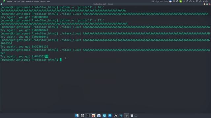This screenshot has height=118, width=211.
Task: Minimize the Konsole window with yellow dot
Action: 204,4
